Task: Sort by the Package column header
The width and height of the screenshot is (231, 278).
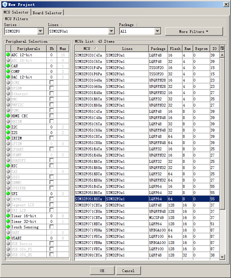Action: 158,48
